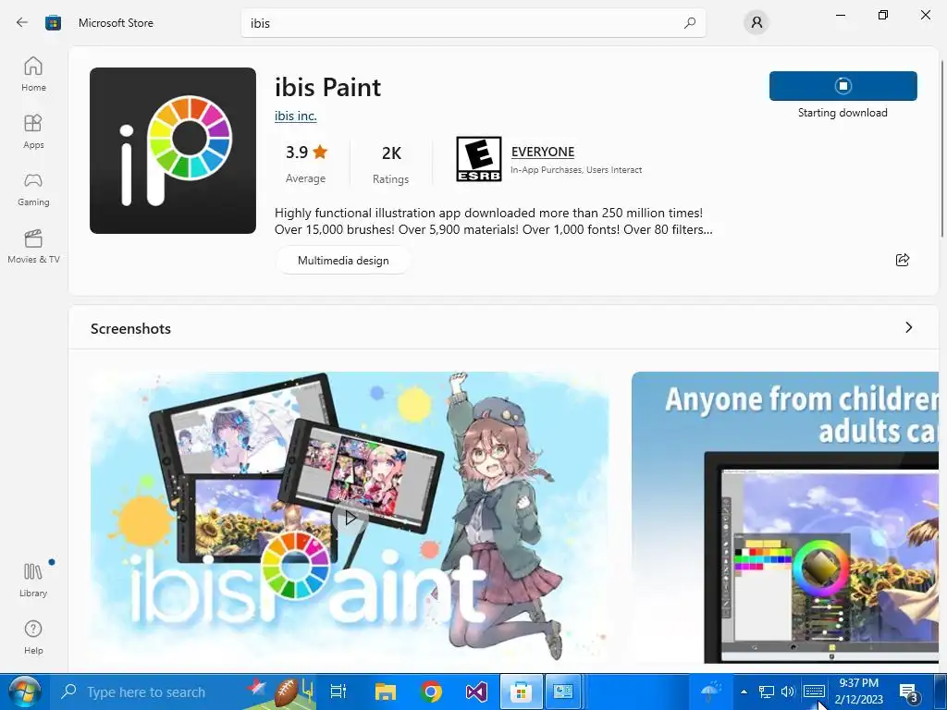Open the EVERYONE rating link
The width and height of the screenshot is (947, 710).
(542, 152)
